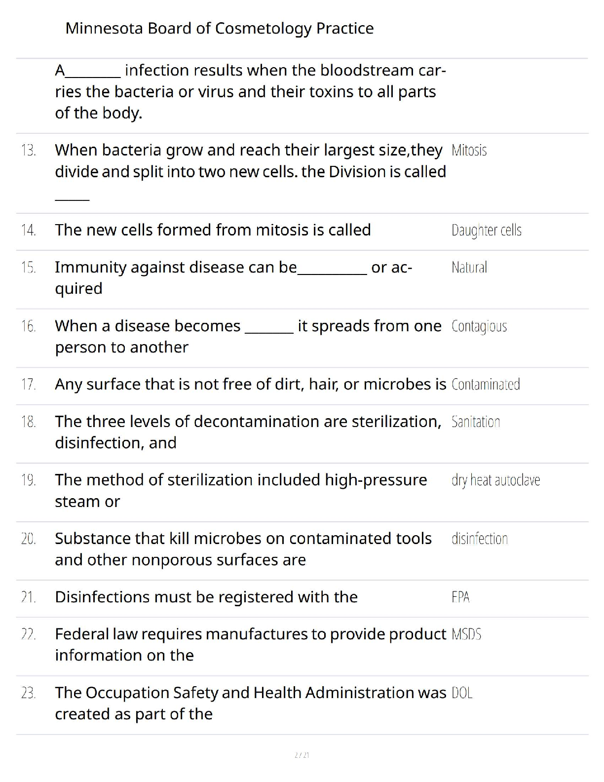Click the Contagious answer
This screenshot has height=782, width=604.
tap(479, 326)
